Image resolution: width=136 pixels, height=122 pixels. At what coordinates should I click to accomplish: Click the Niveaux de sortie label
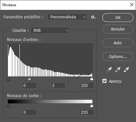[x=24, y=96]
